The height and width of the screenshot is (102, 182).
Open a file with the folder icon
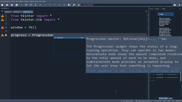(x=7, y=5)
